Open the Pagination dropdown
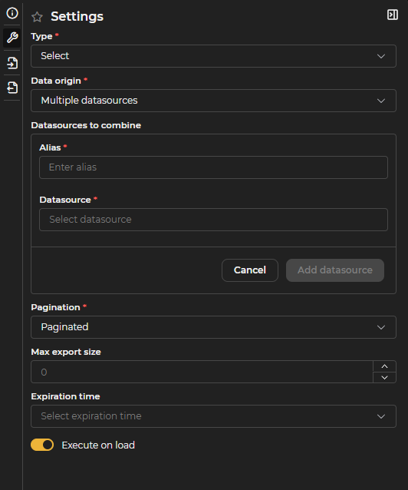 coord(213,327)
